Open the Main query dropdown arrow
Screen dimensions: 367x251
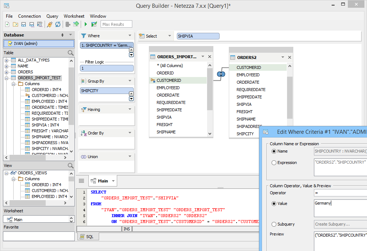[x=113, y=181]
